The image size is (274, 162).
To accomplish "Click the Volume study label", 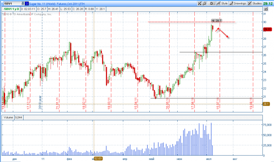I will (8, 118).
